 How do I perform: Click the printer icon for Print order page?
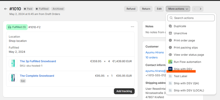pos(170,40)
